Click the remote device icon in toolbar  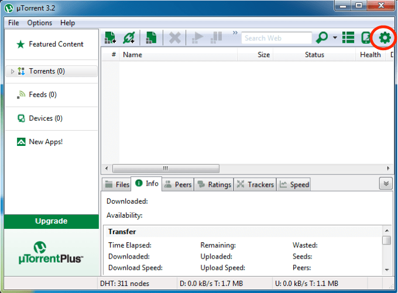[366, 39]
